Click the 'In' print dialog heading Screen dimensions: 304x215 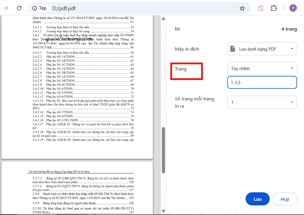point(177,29)
